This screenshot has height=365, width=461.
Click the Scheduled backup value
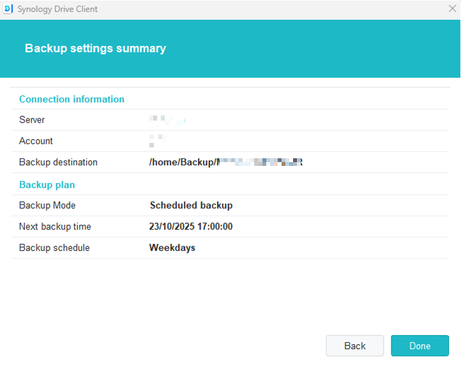(191, 205)
